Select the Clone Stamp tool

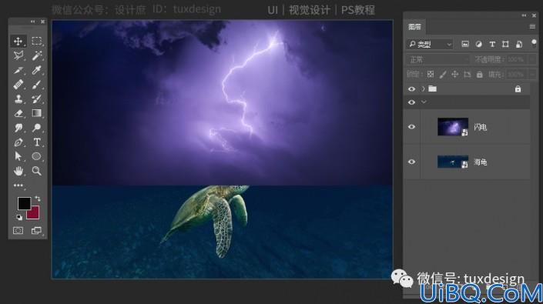pyautogui.click(x=18, y=99)
